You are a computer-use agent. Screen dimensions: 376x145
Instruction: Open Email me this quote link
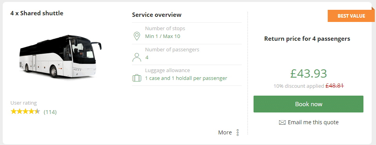(x=313, y=122)
